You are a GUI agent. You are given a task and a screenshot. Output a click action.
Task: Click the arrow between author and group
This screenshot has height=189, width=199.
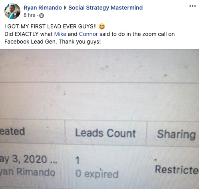[x=65, y=8]
